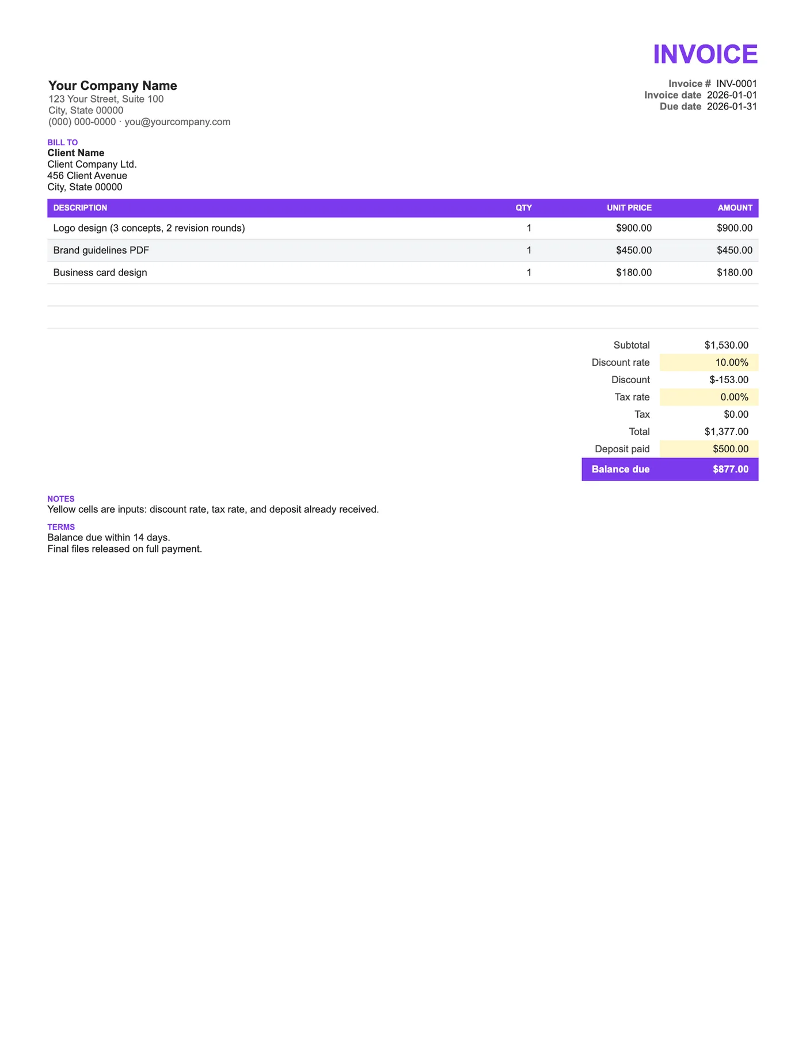Click 456 Client Avenue
This screenshot has width=806, height=1044.
[x=88, y=176]
